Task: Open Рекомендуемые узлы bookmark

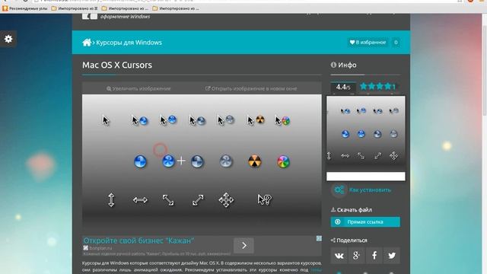Action: [25, 8]
